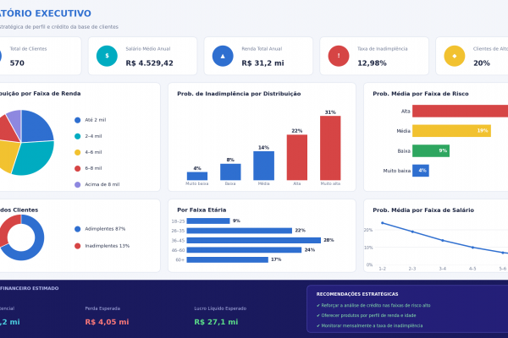Screen dimensions: 508x338
Task: Click 'Oferecer produtos por perfil' recommendation
Action: pyautogui.click(x=366, y=315)
